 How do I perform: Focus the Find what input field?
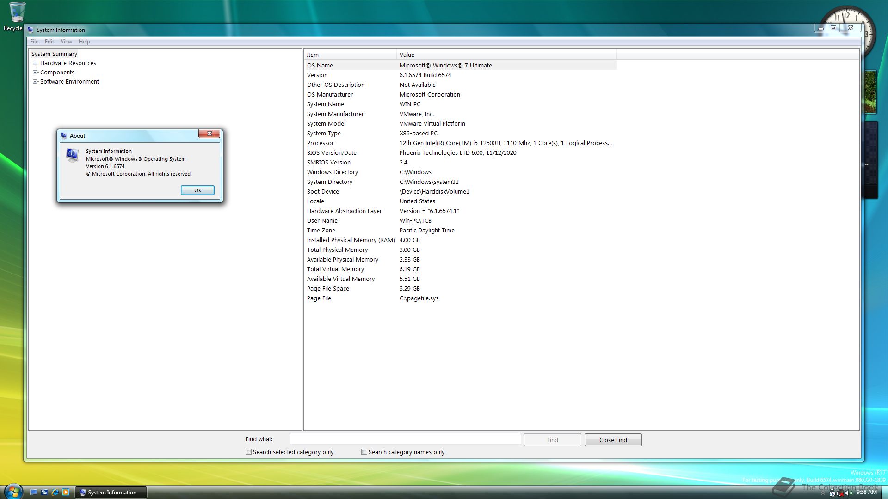405,439
